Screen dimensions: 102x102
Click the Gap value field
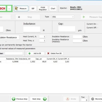[x=67, y=29]
